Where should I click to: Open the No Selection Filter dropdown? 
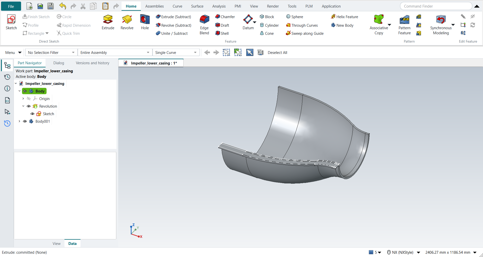pyautogui.click(x=51, y=52)
